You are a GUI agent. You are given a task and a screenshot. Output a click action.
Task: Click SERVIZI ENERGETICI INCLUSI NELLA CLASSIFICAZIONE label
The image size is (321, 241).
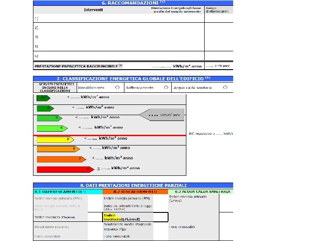[x=55, y=87]
